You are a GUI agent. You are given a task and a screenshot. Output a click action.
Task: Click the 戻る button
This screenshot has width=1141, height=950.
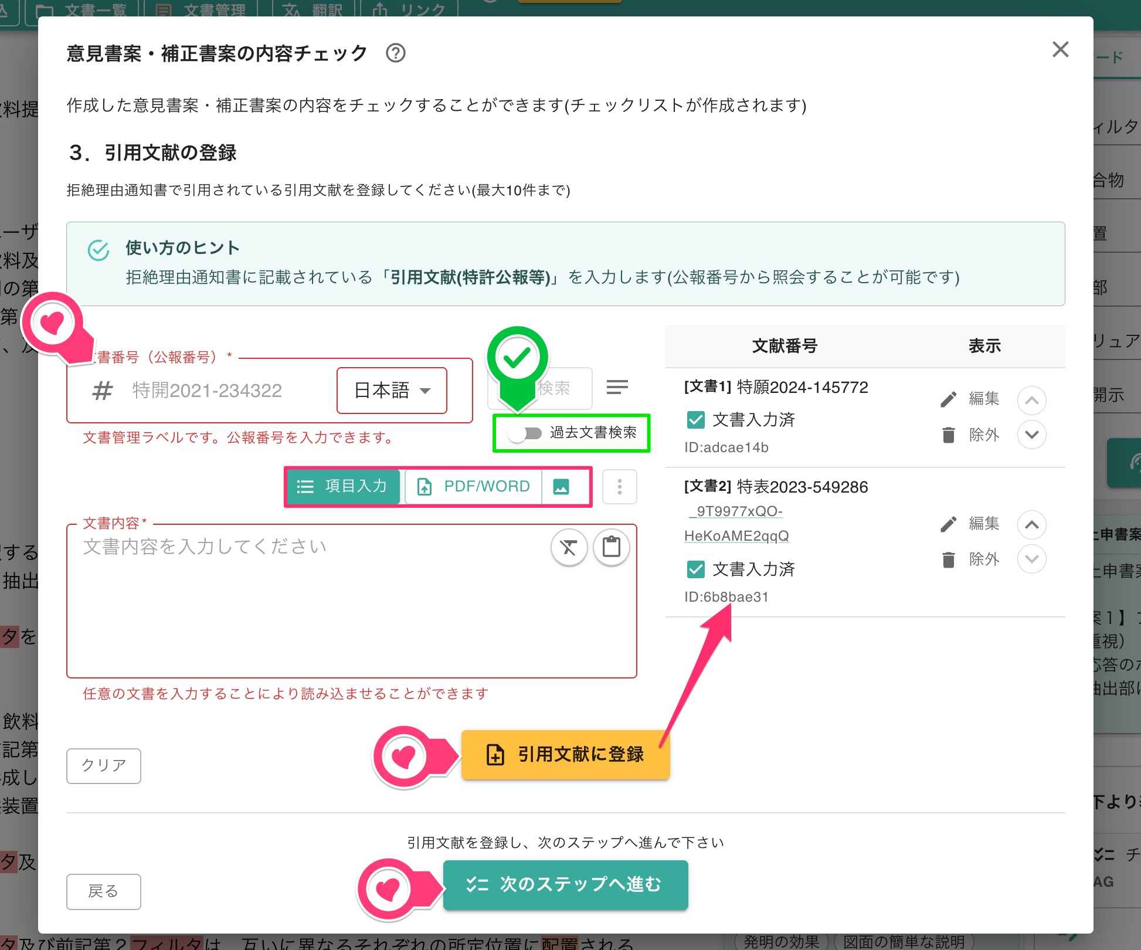(104, 892)
